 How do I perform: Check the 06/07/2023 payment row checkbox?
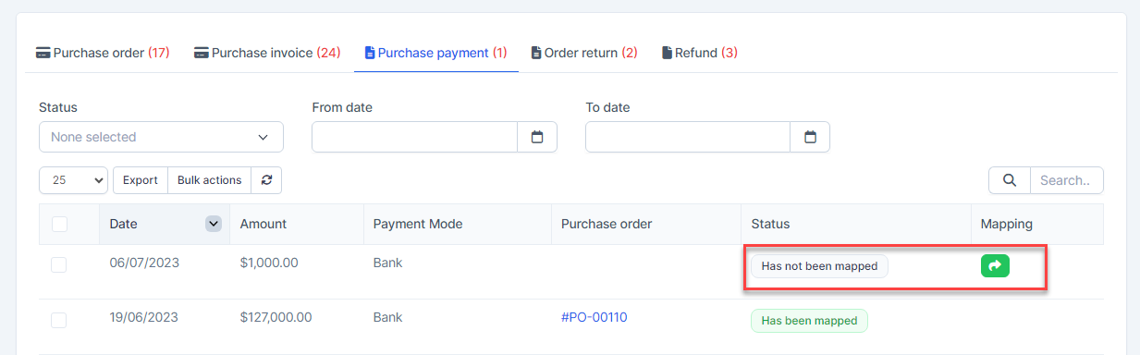coord(59,264)
